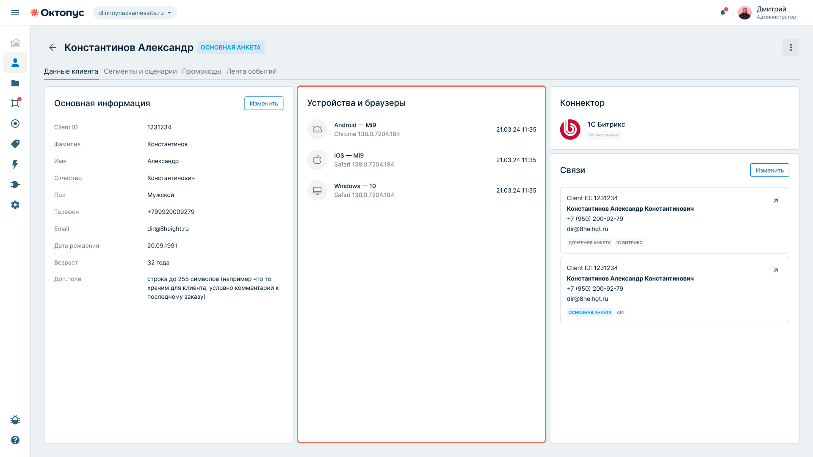Click phone number +799920009279
Viewport: 813px width, 457px height.
[x=171, y=212]
